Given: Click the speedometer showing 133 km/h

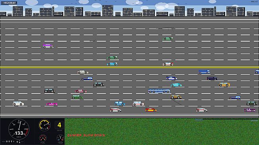Looking at the screenshot, I should 19,129.
